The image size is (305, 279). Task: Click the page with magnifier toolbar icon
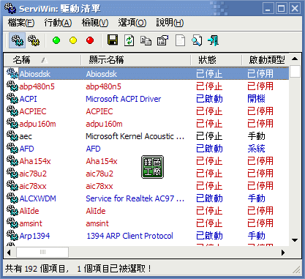click(197, 40)
